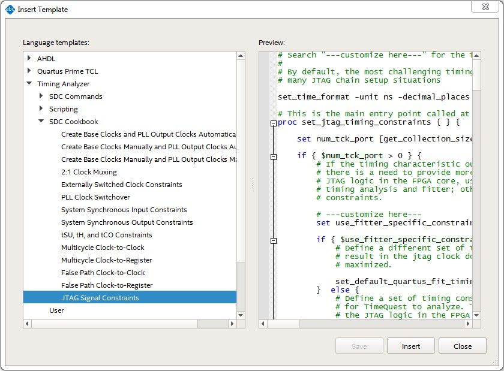Expand the AHDL template category

pos(29,58)
